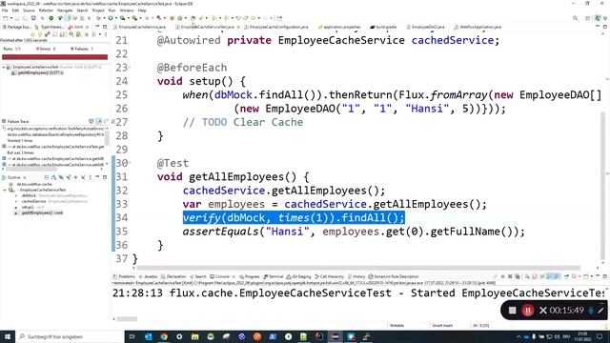The width and height of the screenshot is (610, 343).
Task: Open the File menu
Action: (x=5, y=10)
